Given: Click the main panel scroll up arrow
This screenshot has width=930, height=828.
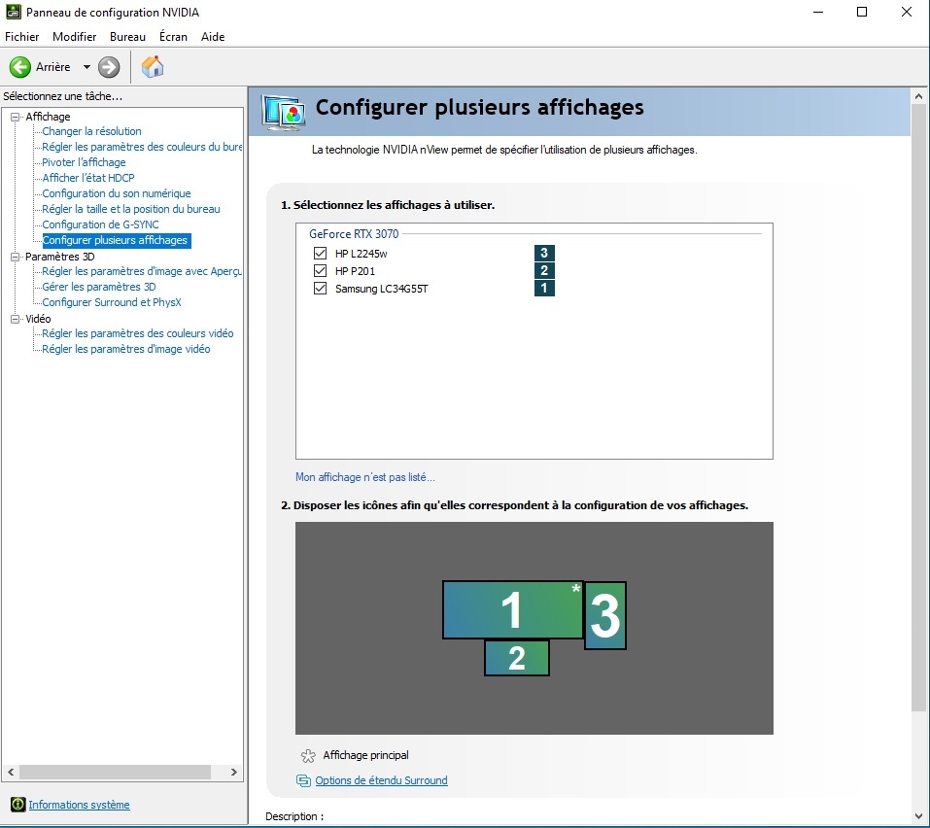Looking at the screenshot, I should tap(918, 95).
